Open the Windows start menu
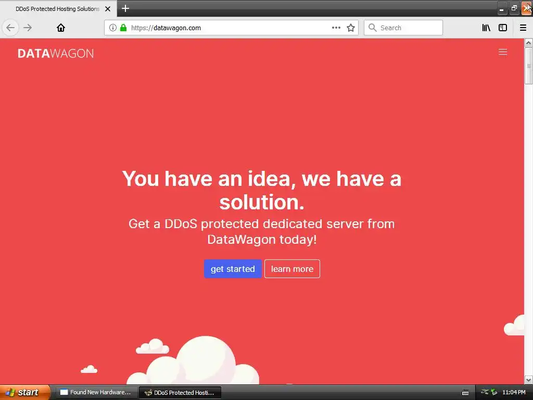Viewport: 533px width, 400px height. point(25,392)
